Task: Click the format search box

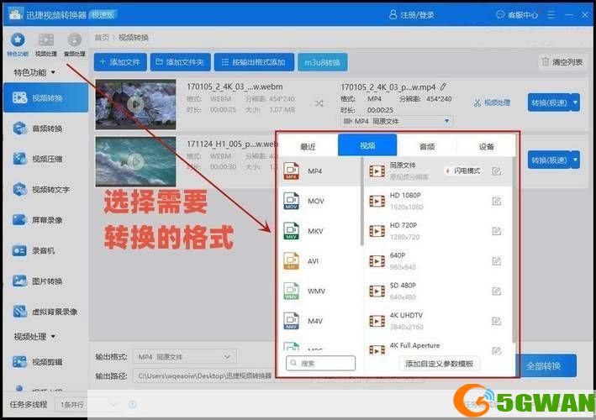Action: click(x=320, y=364)
